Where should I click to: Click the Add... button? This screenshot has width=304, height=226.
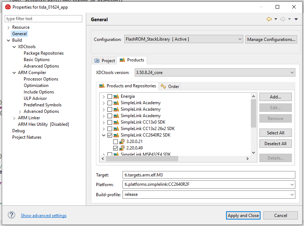click(x=276, y=97)
